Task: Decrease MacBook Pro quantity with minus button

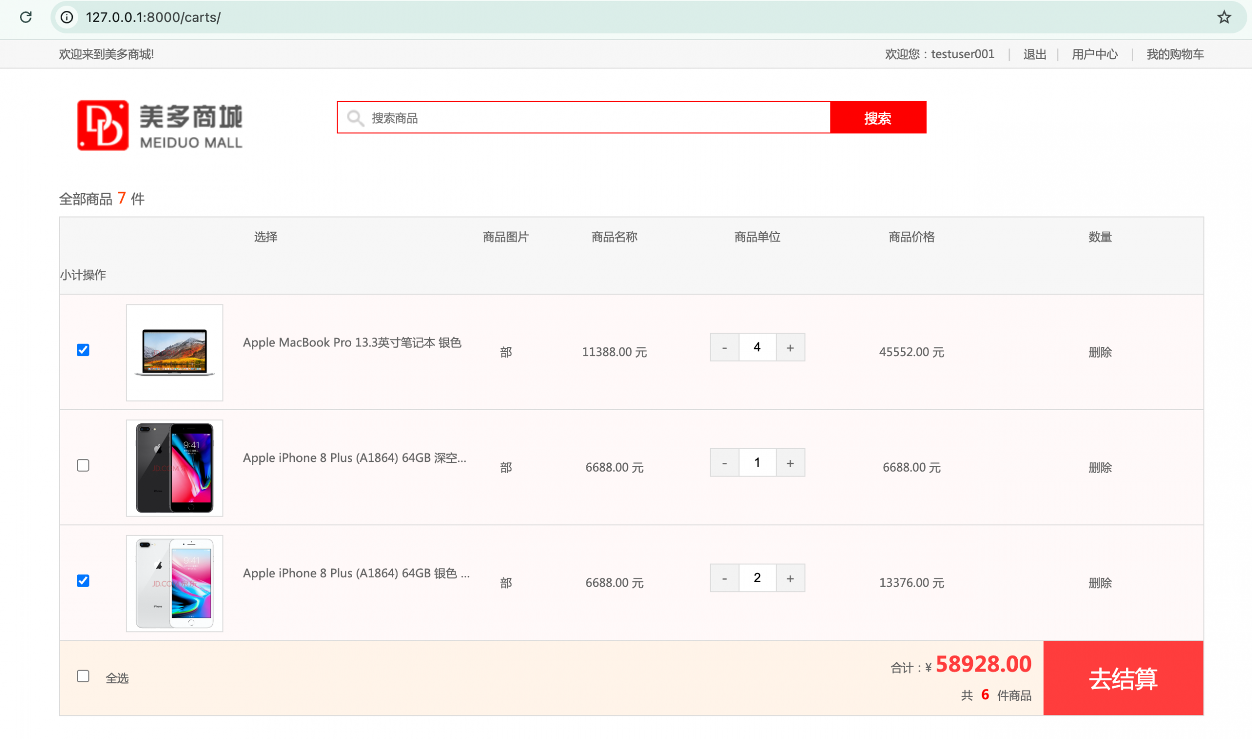Action: [724, 347]
